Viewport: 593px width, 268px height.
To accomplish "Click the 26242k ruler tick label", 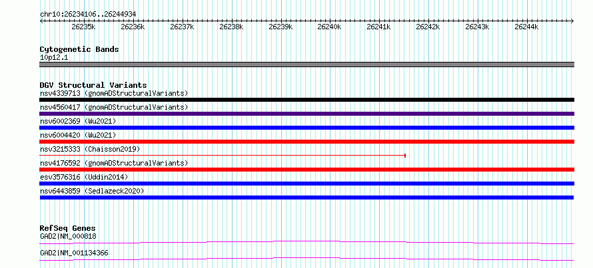I will (x=428, y=27).
